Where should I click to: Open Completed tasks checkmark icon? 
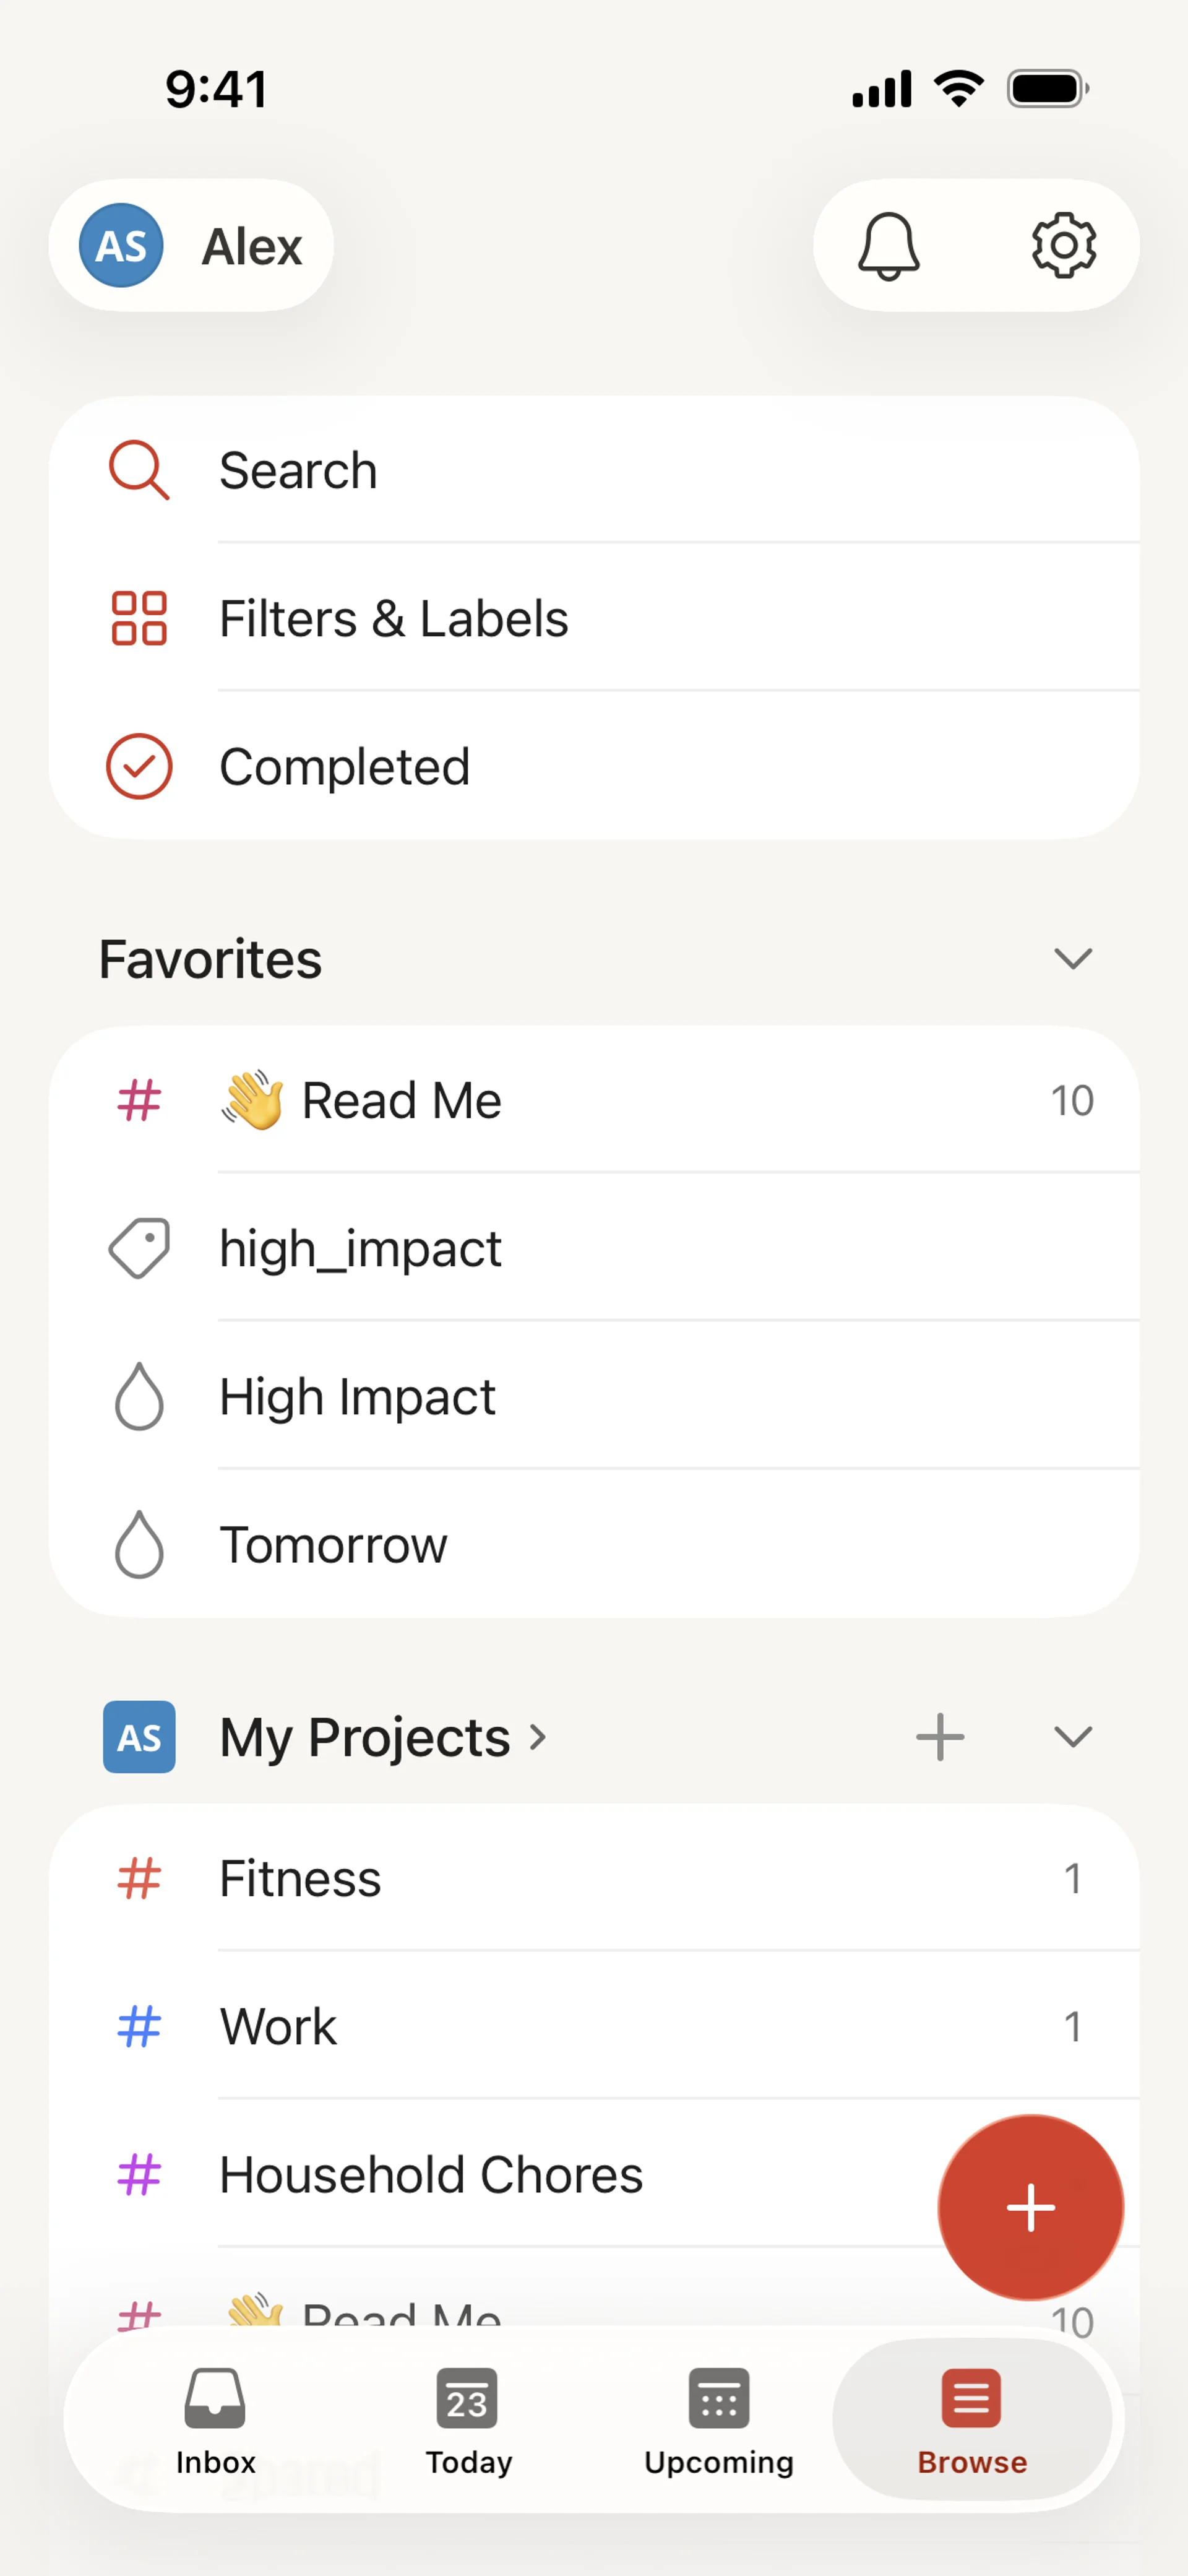click(139, 767)
